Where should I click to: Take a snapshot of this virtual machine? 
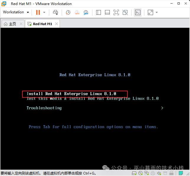click(68, 12)
